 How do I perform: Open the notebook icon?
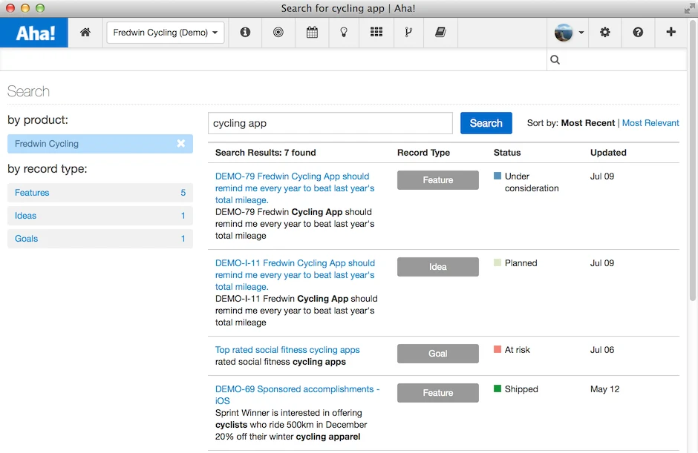(440, 32)
